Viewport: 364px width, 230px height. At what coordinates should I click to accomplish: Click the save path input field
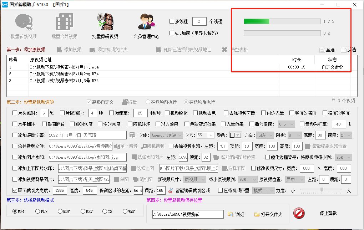[188, 214]
